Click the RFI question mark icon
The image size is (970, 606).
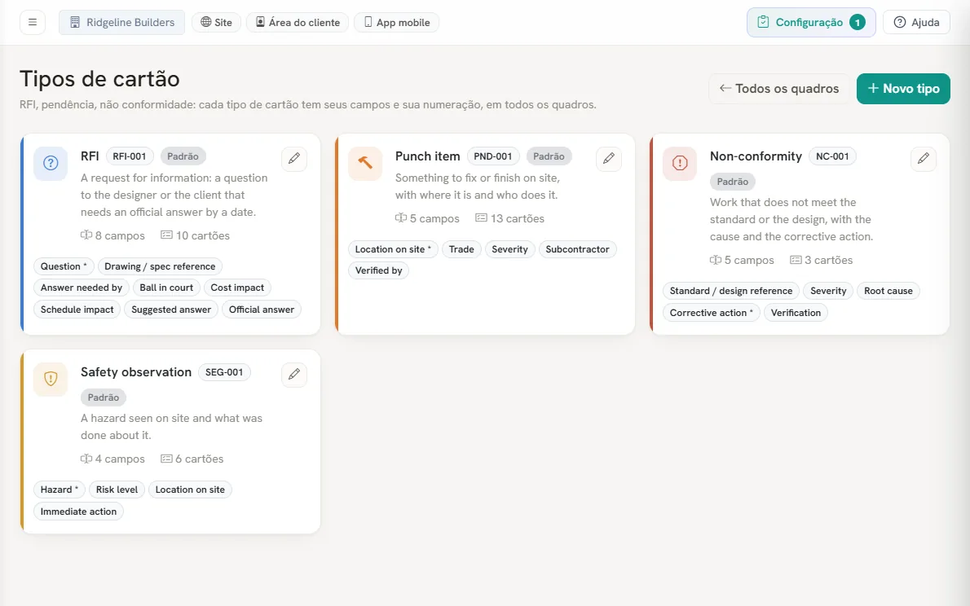tap(51, 163)
